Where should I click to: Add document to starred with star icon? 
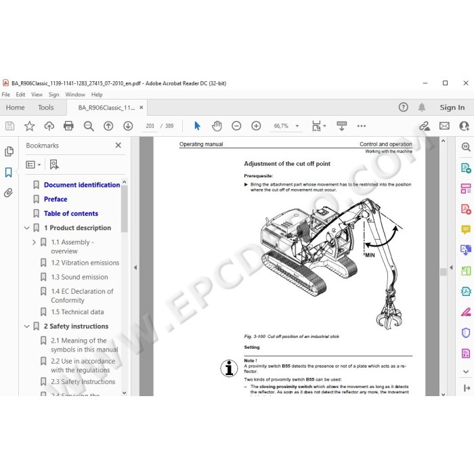click(x=29, y=126)
